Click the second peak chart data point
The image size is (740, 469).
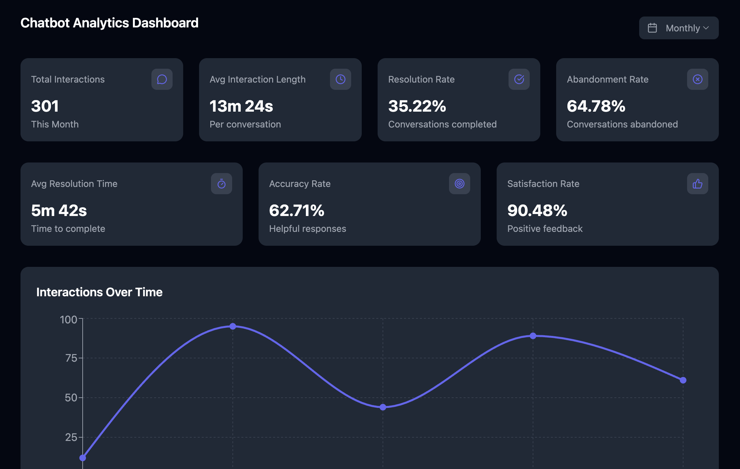533,336
